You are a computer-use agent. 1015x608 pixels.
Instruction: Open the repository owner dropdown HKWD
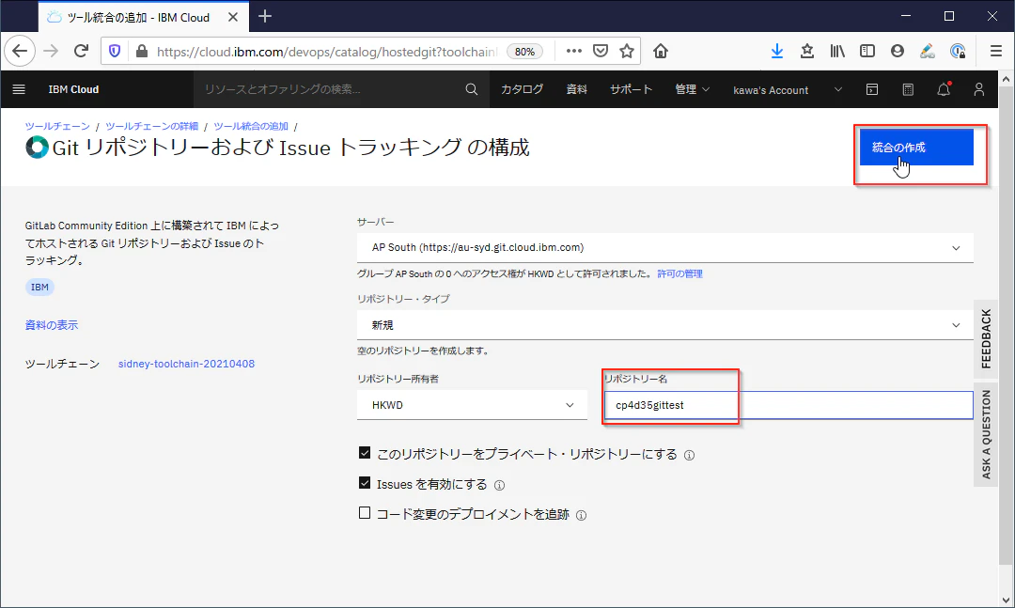(x=472, y=405)
